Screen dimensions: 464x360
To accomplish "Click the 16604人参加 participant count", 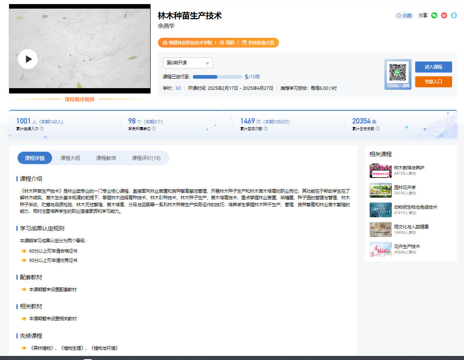I will (x=405, y=232).
